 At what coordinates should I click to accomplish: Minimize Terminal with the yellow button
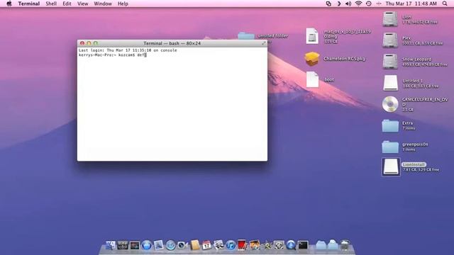point(89,43)
